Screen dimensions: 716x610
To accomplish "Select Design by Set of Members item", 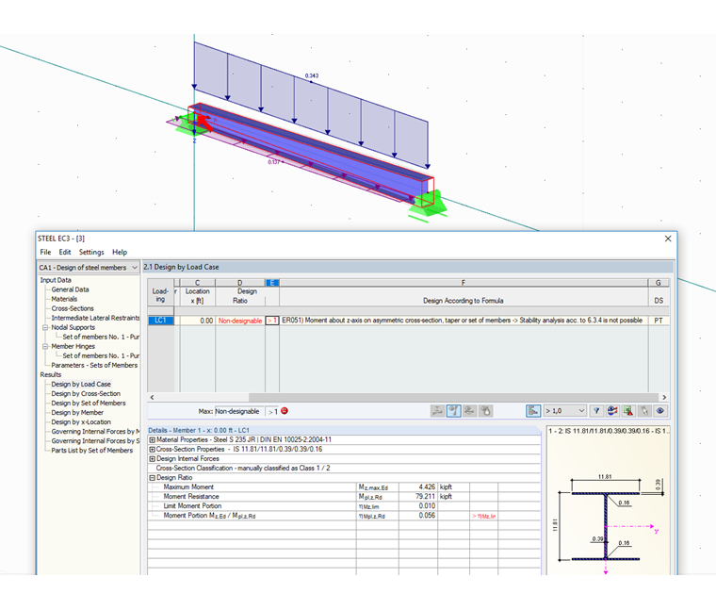I will [x=89, y=403].
